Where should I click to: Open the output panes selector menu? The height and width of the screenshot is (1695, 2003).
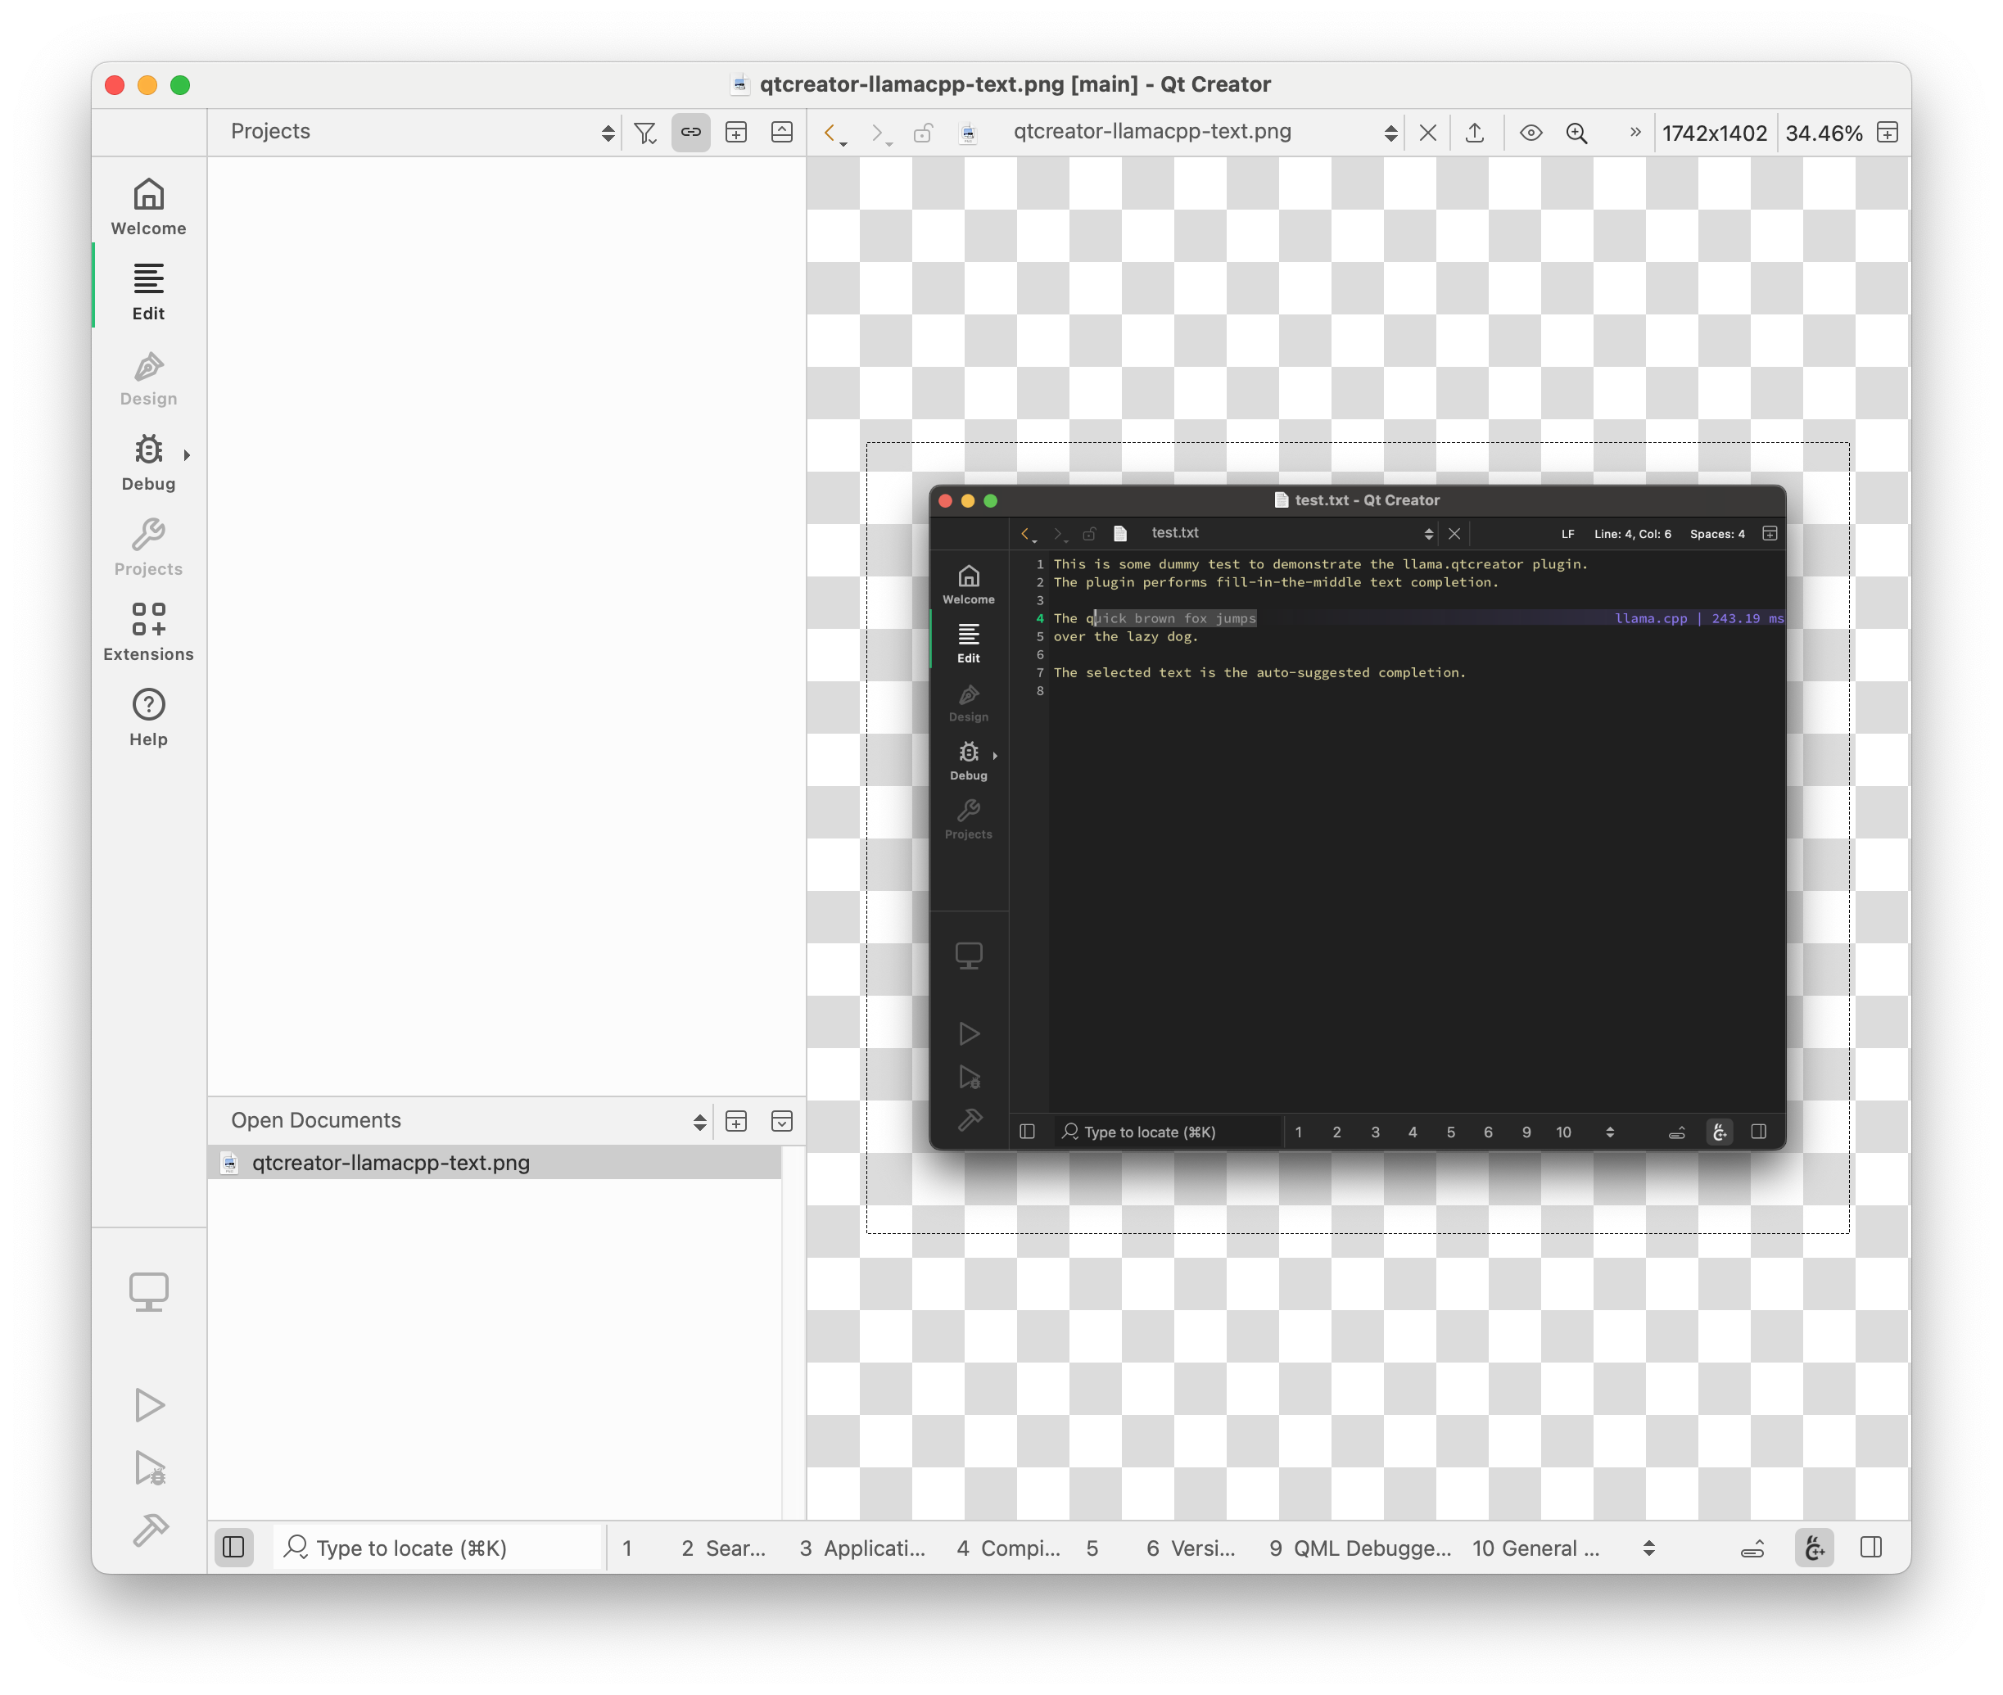1648,1547
